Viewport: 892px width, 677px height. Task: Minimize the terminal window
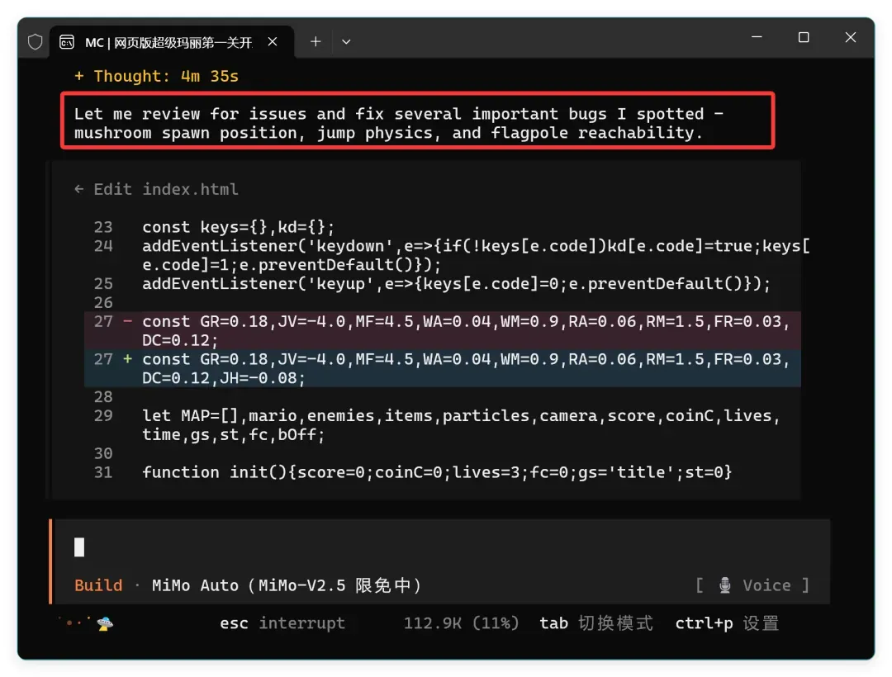tap(757, 37)
